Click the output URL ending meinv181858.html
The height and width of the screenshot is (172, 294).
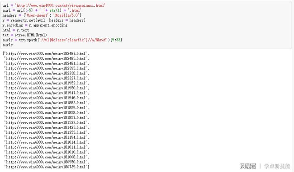(47, 113)
